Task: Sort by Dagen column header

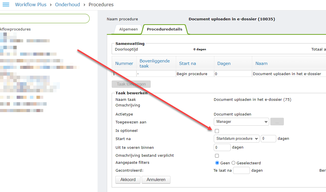Action: [x=224, y=64]
